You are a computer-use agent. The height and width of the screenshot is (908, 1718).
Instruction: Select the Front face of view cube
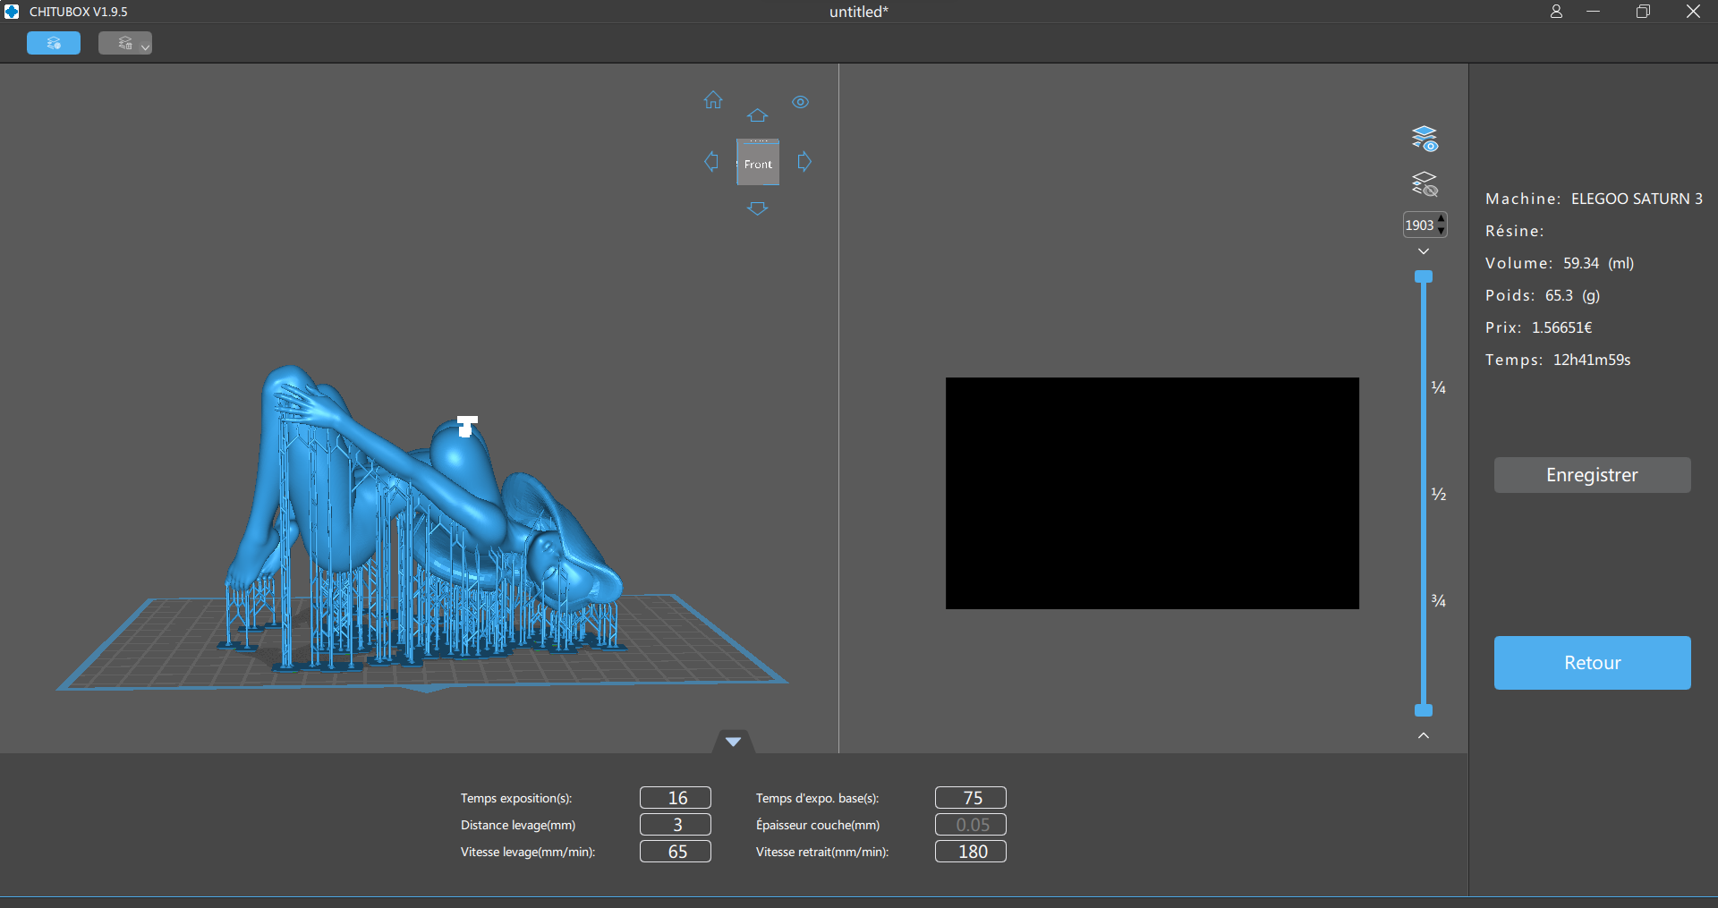coord(758,163)
